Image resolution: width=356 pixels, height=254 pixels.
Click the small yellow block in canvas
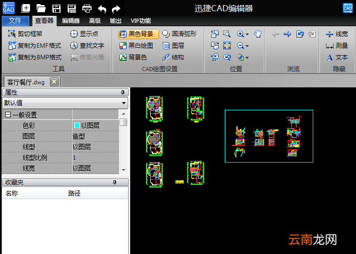[x=180, y=182]
